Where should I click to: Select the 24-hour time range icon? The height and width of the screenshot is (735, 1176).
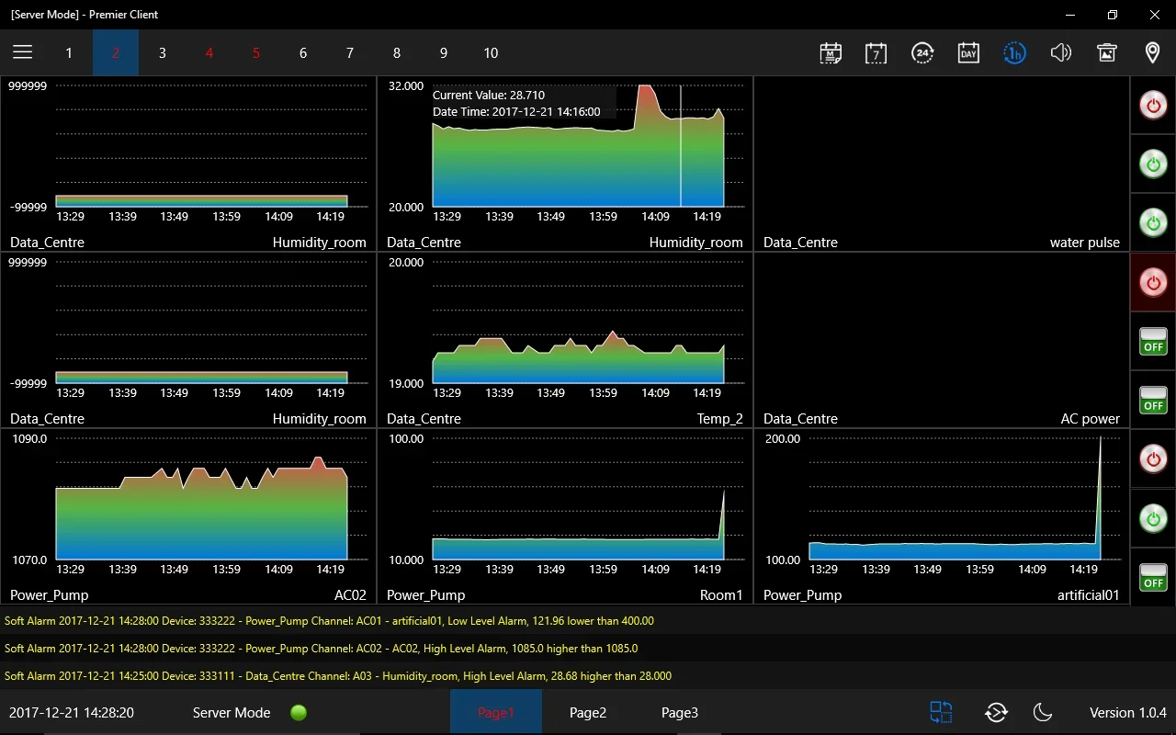coord(922,52)
